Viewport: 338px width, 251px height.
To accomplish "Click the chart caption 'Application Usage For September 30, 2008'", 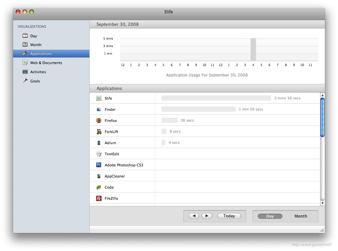I will tap(207, 75).
